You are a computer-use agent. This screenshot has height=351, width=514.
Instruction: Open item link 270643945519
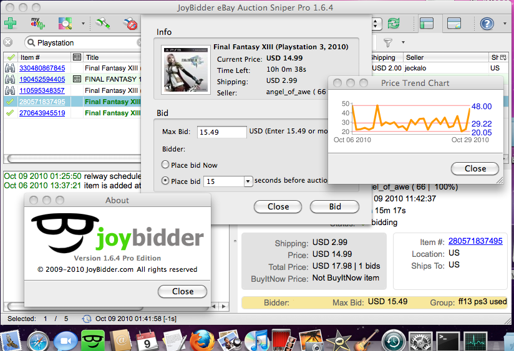pyautogui.click(x=42, y=113)
